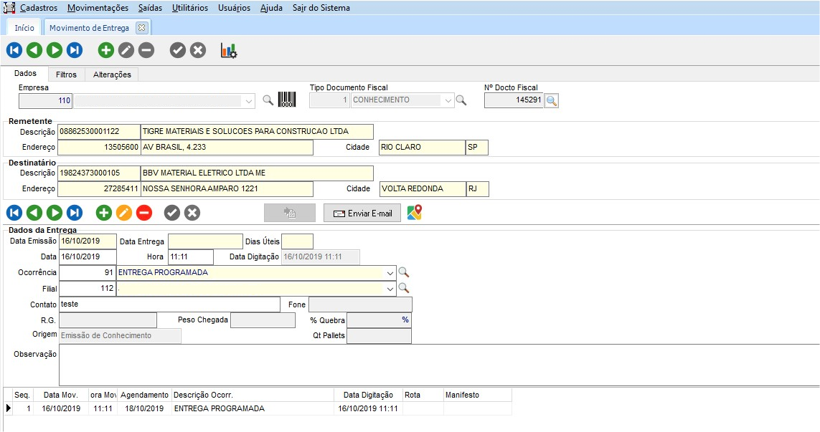Viewport: 820px width, 432px height.
Task: Switch to the Alterações tab
Action: (x=112, y=75)
